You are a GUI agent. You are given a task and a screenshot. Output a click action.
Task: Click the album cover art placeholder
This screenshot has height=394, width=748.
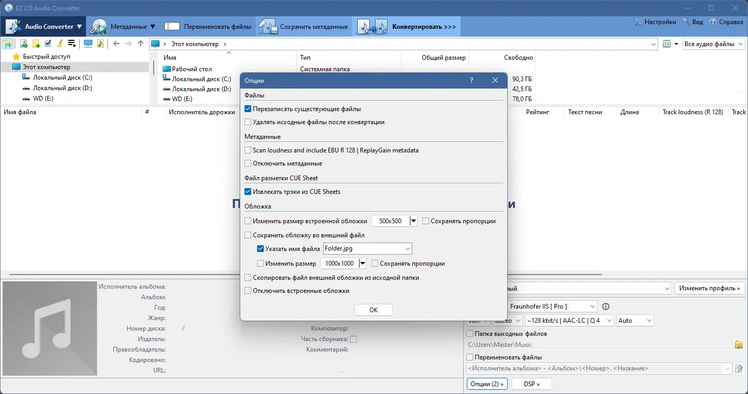pyautogui.click(x=50, y=329)
